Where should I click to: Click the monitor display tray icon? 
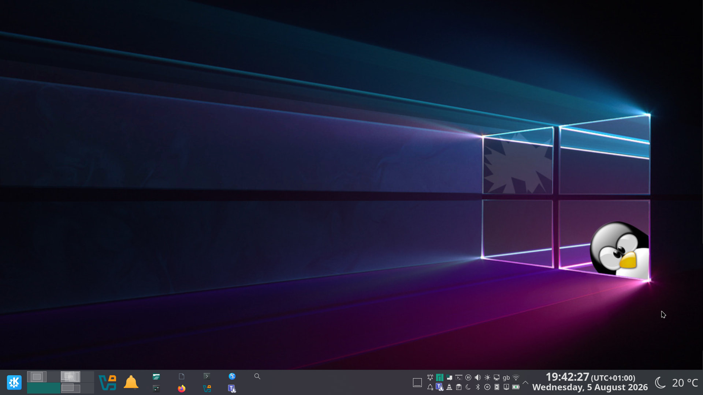click(497, 377)
